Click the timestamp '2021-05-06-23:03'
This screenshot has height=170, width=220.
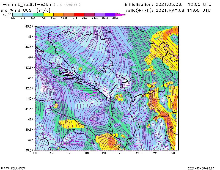click(x=201, y=168)
